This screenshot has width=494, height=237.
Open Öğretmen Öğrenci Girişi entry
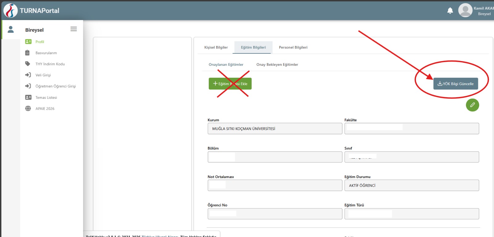click(x=55, y=86)
